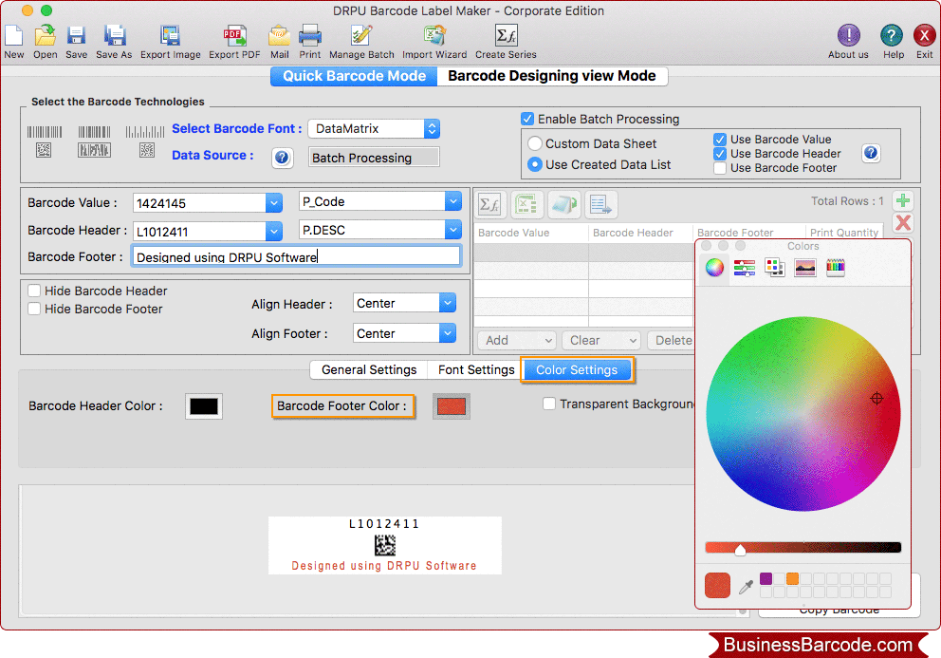This screenshot has width=941, height=658.
Task: Click the purple saved color swatch
Action: [766, 578]
